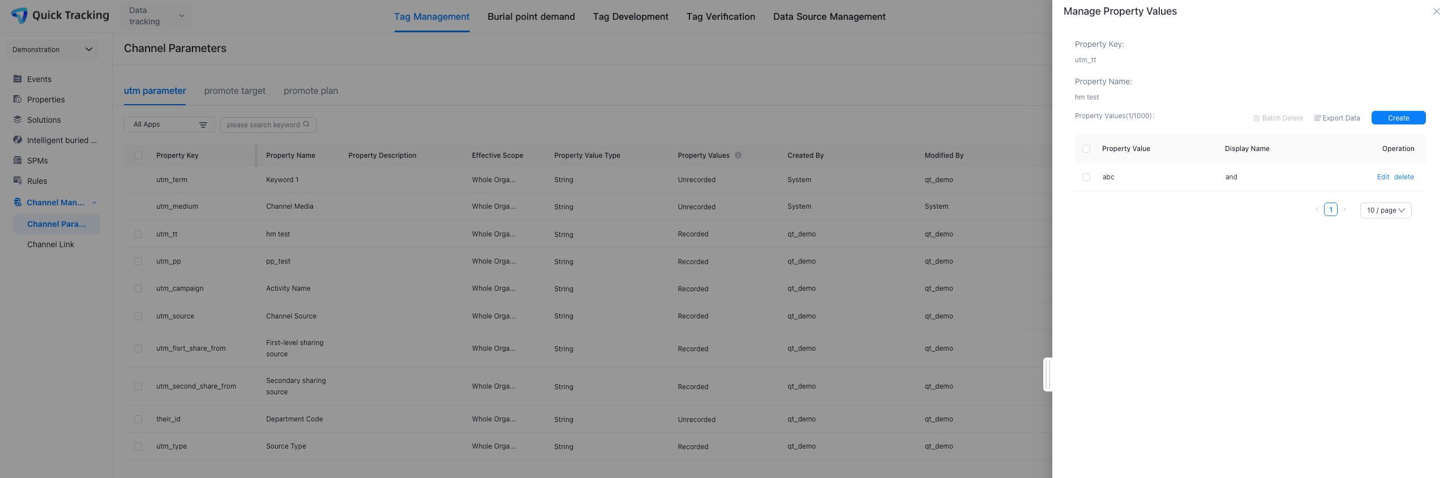Open Intelligent buried via its icon
The width and height of the screenshot is (1448, 478).
coord(18,140)
